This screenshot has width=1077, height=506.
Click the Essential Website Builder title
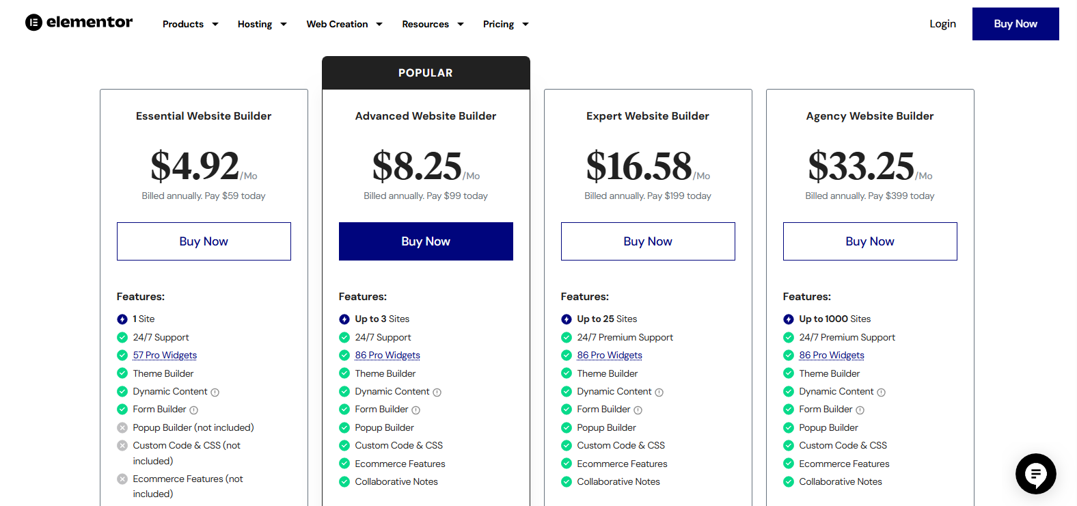[x=204, y=116]
